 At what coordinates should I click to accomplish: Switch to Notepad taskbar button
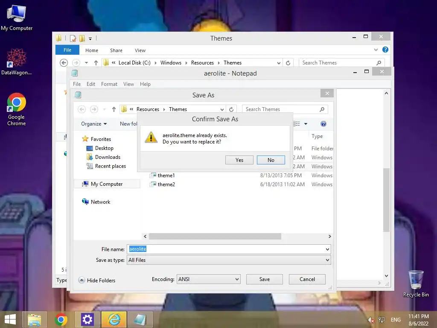(140, 319)
